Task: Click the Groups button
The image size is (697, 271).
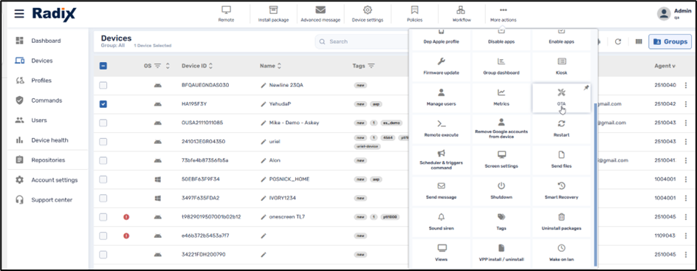Action: [x=670, y=41]
